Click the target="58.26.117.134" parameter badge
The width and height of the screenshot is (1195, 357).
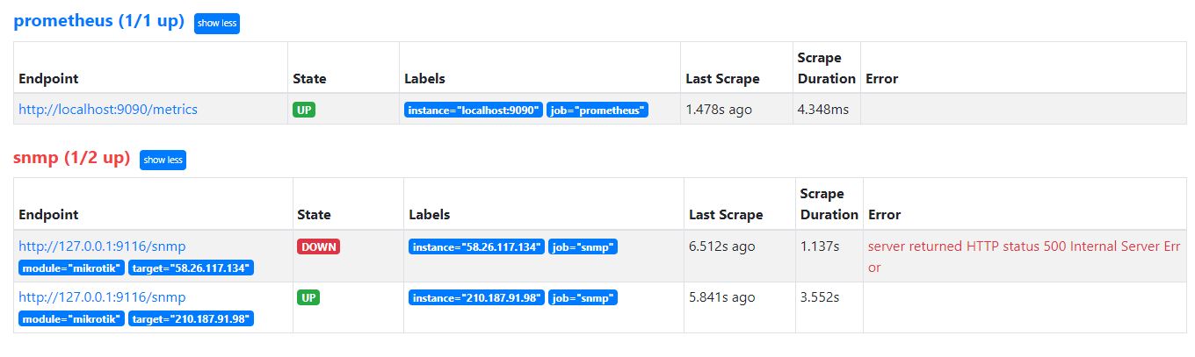(191, 268)
